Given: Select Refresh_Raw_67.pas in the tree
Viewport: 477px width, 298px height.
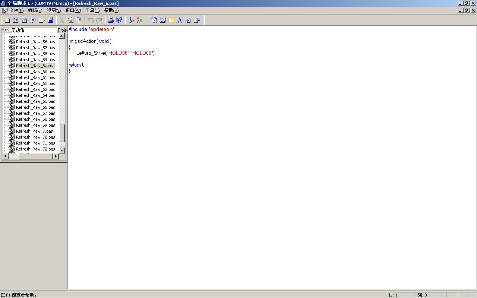Looking at the screenshot, I should pyautogui.click(x=35, y=113).
